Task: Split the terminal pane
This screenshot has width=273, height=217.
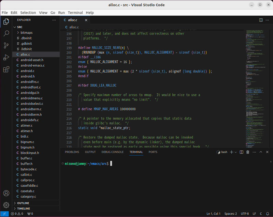Action: coord(242,152)
